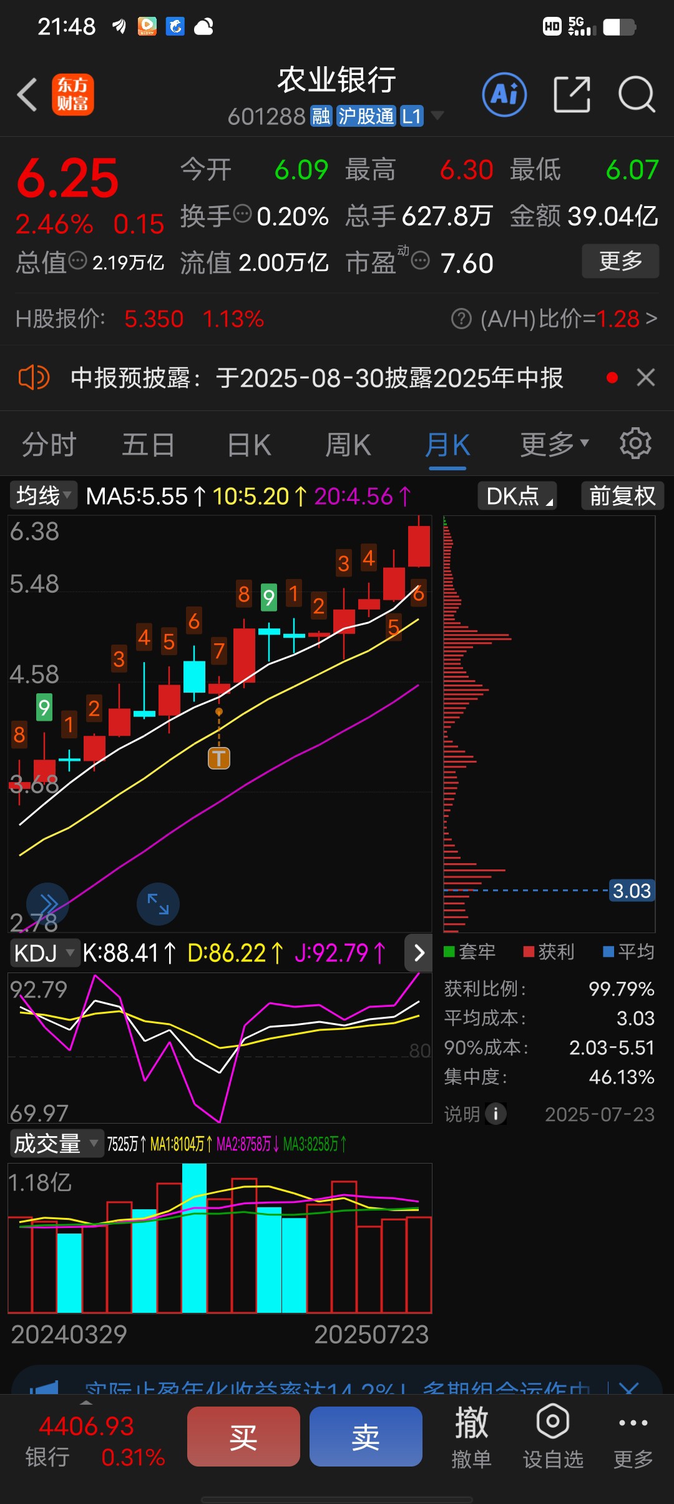Tap 集中度 46.13% value
The image size is (674, 1504).
coord(622,1077)
